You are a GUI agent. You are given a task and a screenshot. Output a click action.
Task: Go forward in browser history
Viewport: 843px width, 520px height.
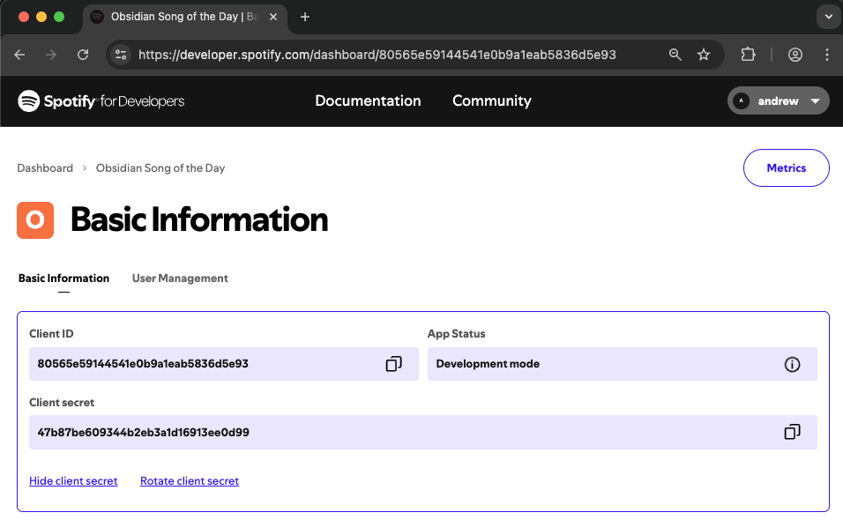51,55
